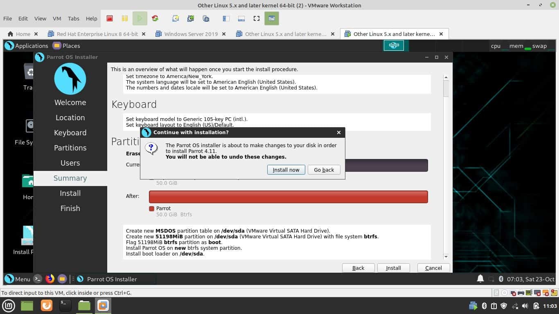Click the scroll up arrow in summary pane
Viewport: 559px width, 314px height.
pyautogui.click(x=446, y=77)
